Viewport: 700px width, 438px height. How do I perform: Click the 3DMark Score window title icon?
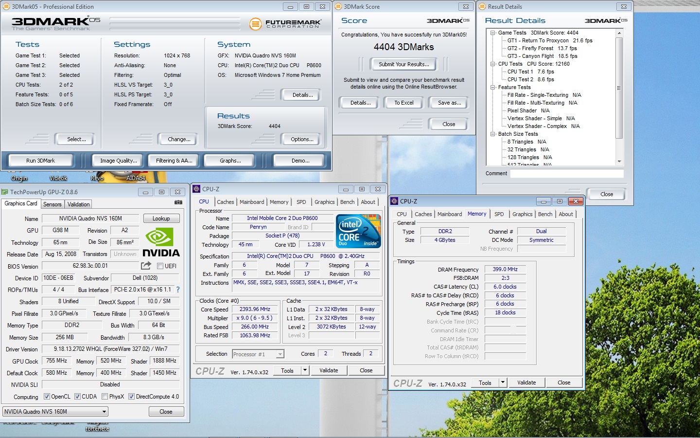338,6
